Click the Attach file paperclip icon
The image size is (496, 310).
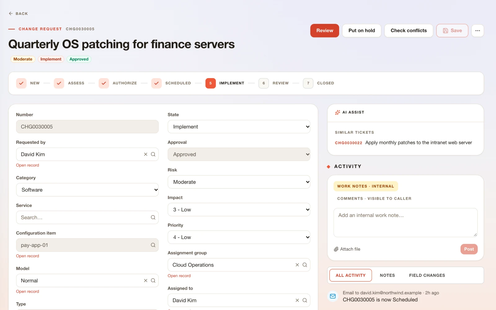tap(336, 249)
